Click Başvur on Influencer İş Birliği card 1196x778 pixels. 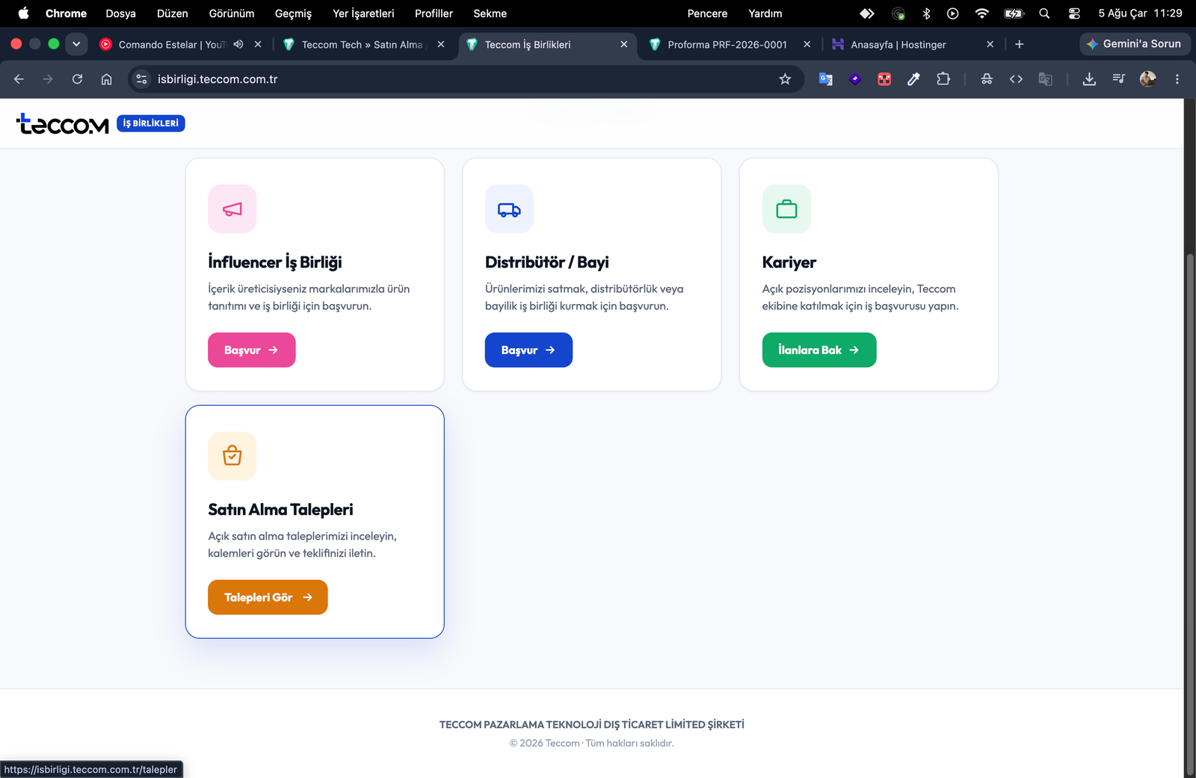pyautogui.click(x=252, y=350)
